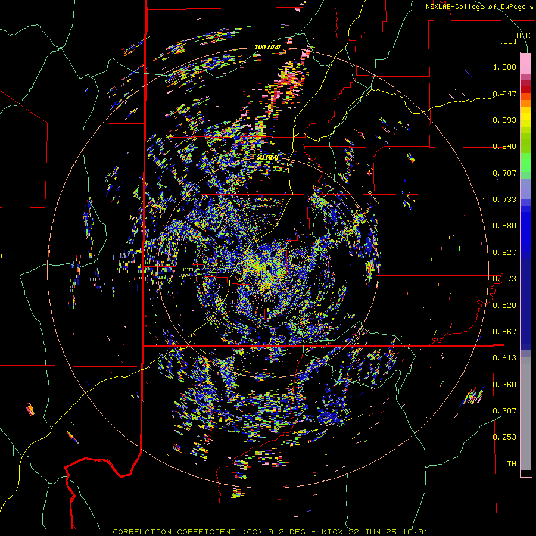
Task: Click the 50 NMI range ring label
Action: coord(267,158)
